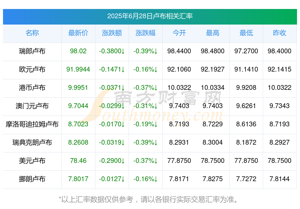
Task: Click the 欧元卢布 row name
Action: coord(32,69)
